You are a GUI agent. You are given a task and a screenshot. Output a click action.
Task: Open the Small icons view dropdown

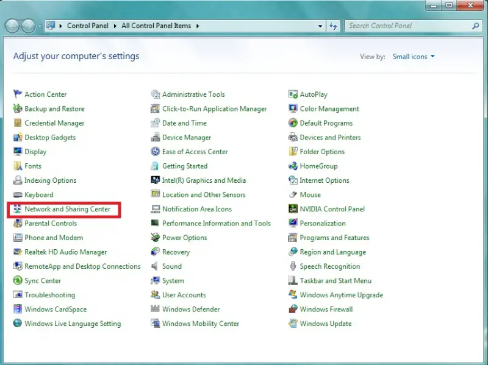click(x=414, y=57)
